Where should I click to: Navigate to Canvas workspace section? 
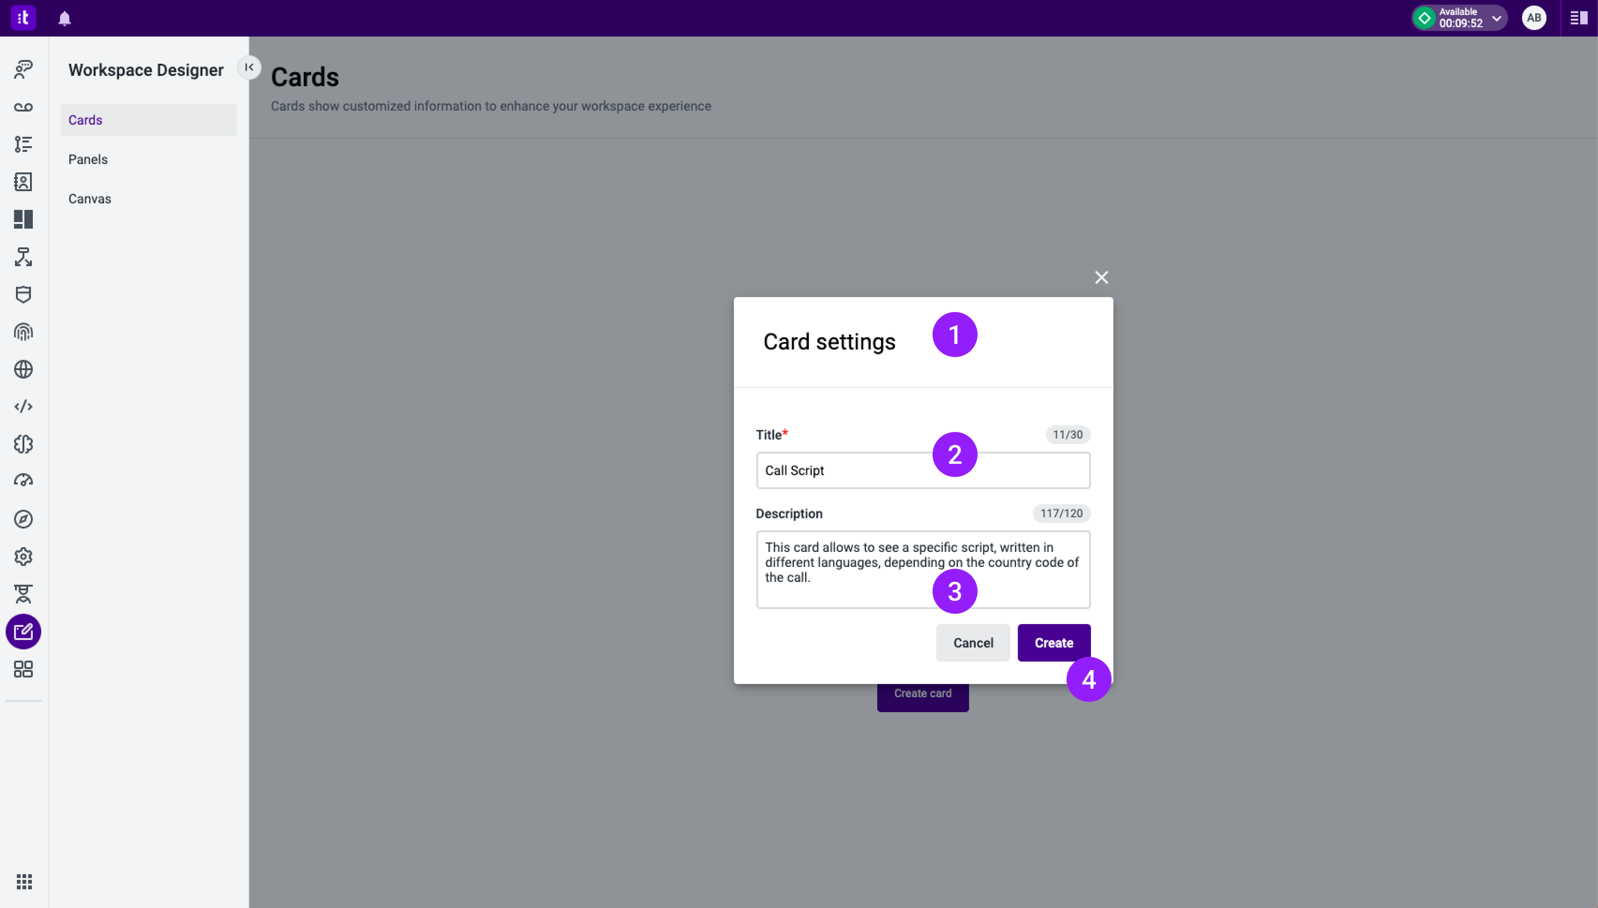point(89,199)
